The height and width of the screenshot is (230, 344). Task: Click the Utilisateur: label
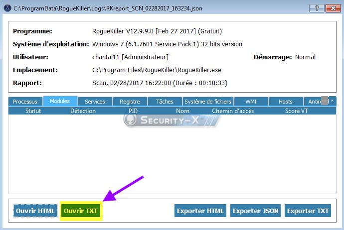pyautogui.click(x=30, y=57)
